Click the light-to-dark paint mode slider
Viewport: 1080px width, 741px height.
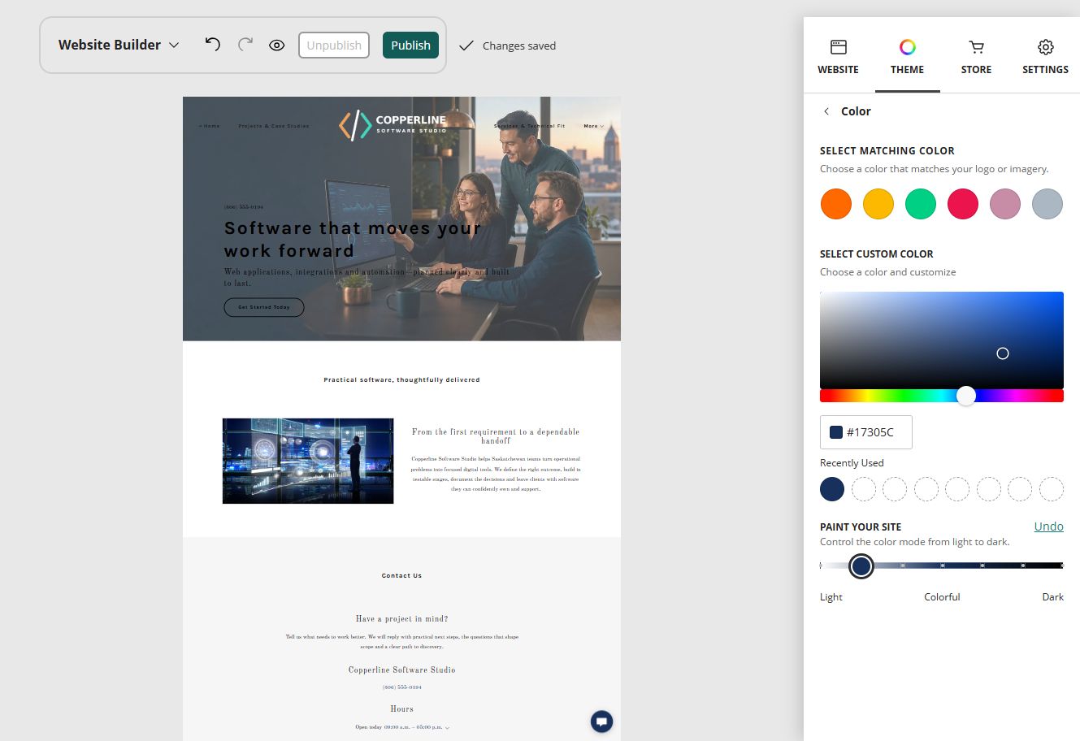pos(942,565)
